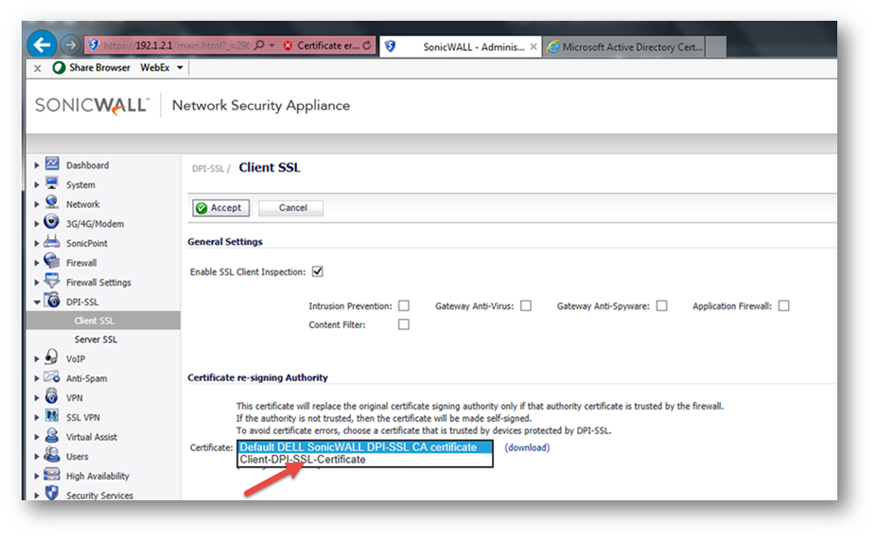The width and height of the screenshot is (877, 540).
Task: Expand the Firewall tree arrow
Action: (x=36, y=263)
